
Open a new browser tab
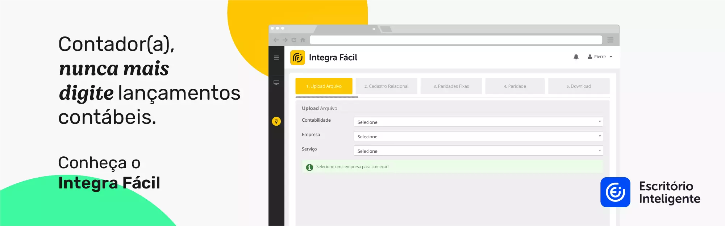[386, 29]
